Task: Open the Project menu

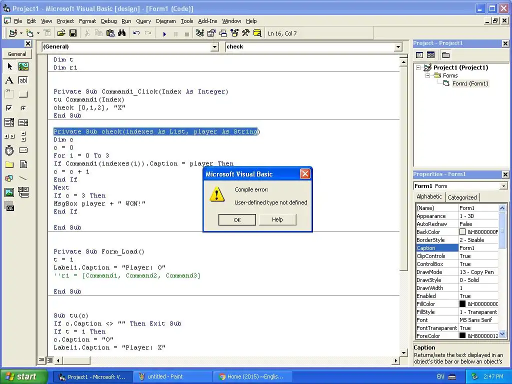Action: 65,21
